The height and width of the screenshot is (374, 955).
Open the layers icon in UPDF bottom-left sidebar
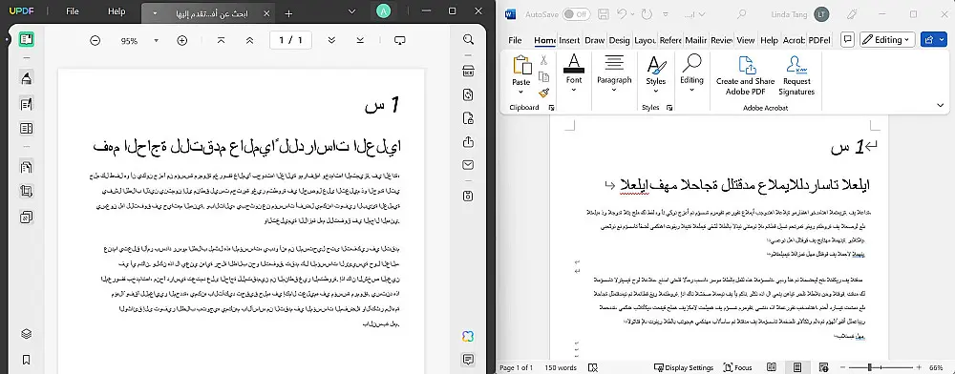tap(26, 334)
